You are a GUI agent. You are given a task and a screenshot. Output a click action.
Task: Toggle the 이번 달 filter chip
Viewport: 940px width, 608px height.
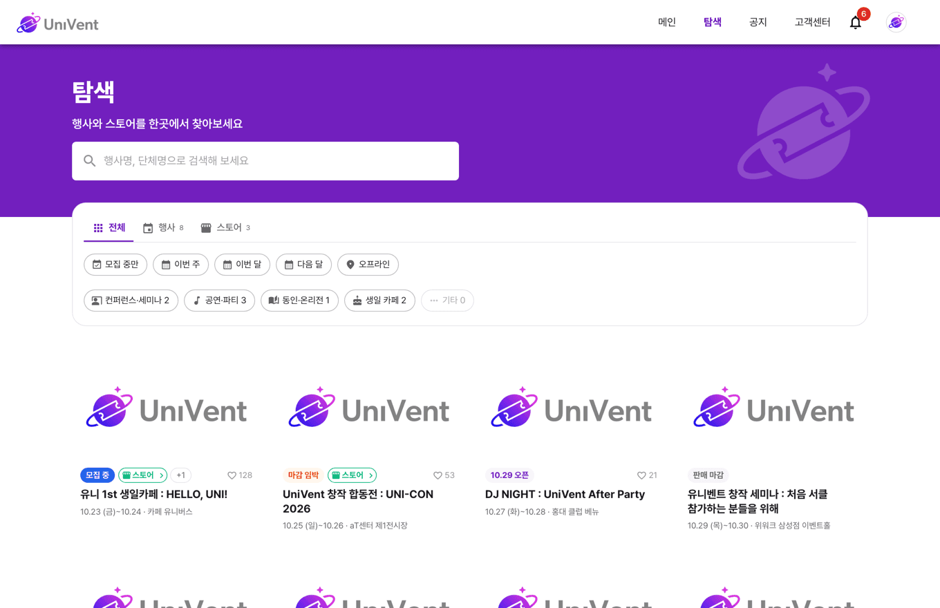coord(242,265)
